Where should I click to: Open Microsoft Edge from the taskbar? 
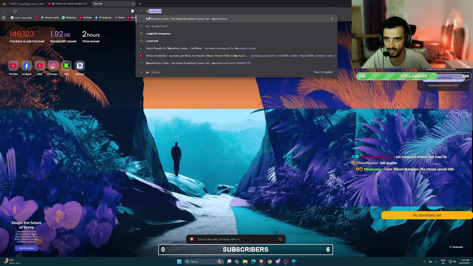[x=253, y=262]
